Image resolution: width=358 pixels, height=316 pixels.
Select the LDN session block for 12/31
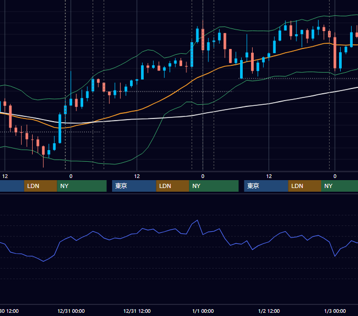pyautogui.click(x=173, y=186)
